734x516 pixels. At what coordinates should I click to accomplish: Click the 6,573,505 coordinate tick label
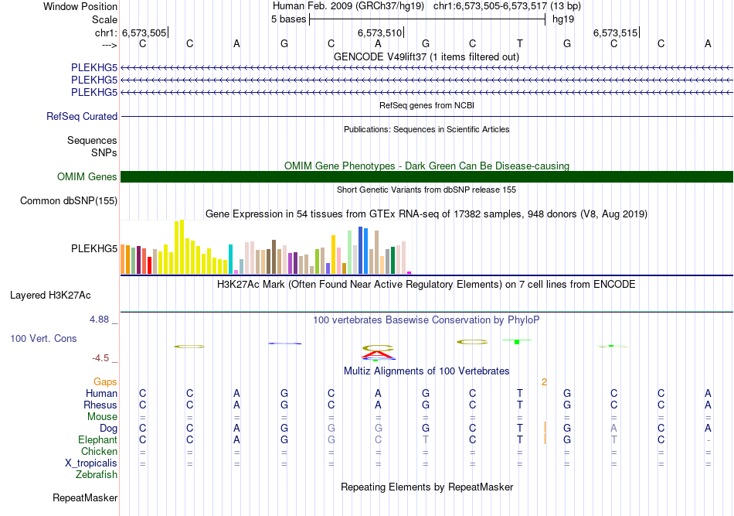coord(144,32)
